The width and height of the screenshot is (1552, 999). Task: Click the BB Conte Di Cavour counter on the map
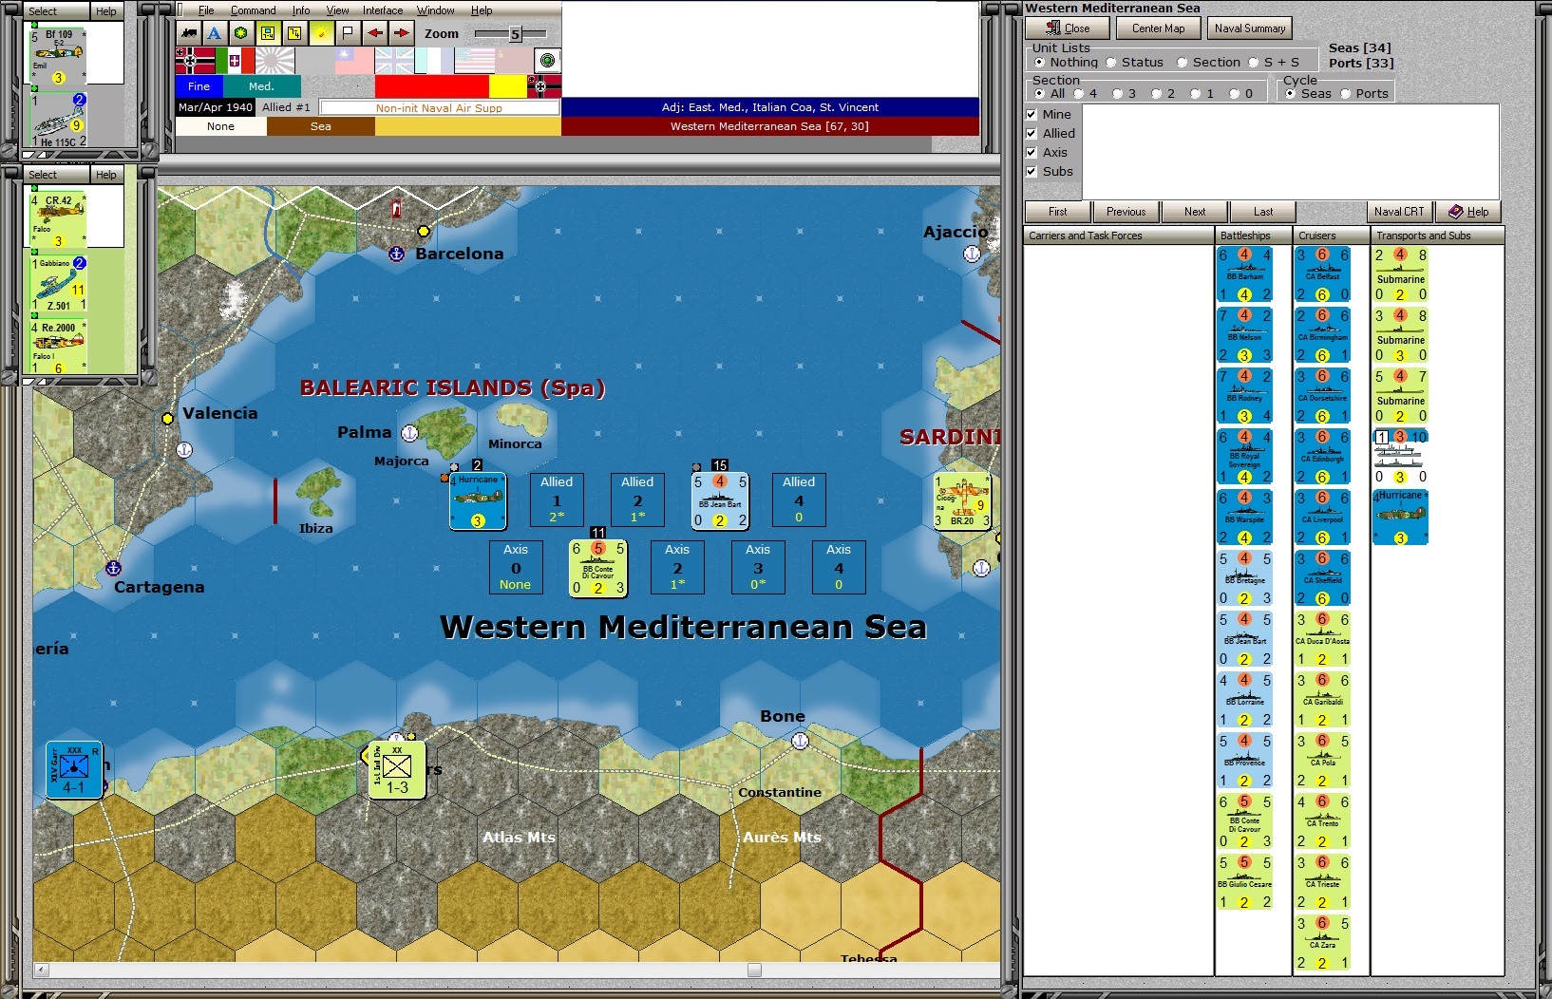[598, 568]
